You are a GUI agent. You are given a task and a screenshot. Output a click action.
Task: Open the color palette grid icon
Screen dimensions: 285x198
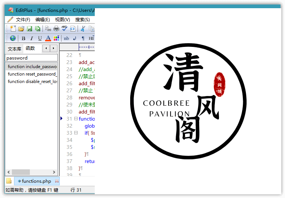[56, 38]
